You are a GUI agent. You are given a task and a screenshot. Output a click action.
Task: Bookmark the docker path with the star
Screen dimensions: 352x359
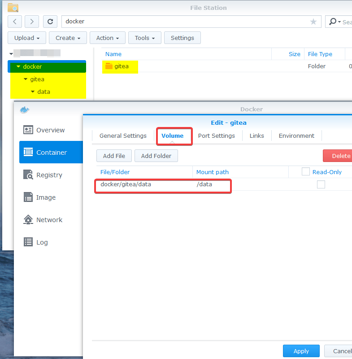(313, 22)
